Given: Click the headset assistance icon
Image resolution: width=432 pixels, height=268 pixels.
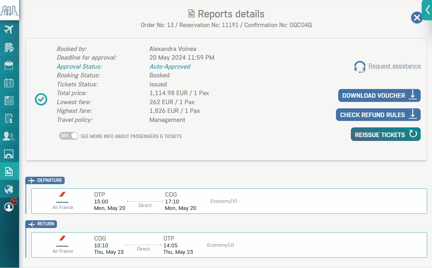Looking at the screenshot, I should [360, 67].
